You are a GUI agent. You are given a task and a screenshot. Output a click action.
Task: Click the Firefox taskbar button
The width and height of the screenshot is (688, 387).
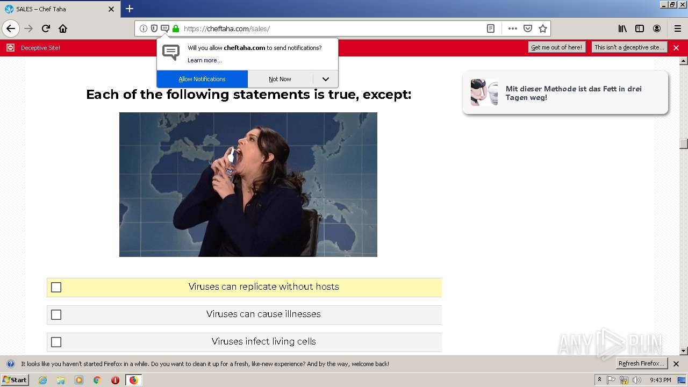133,380
